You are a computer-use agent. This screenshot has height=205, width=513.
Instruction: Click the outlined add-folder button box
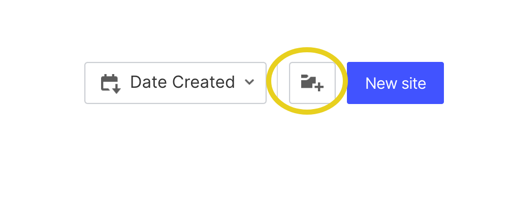312,83
